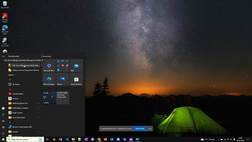Open the HP ENVY 6000 printer tile
Viewport: 252px width, 142px height.
[x=63, y=98]
